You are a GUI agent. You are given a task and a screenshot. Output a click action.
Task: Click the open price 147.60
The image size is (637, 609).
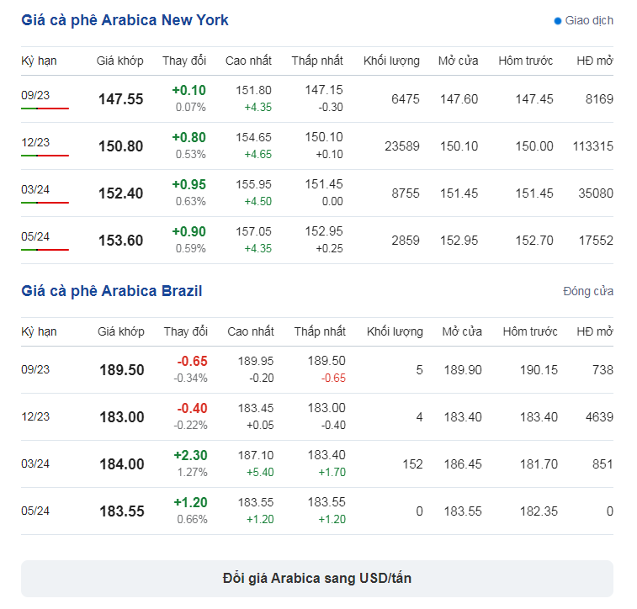[459, 99]
